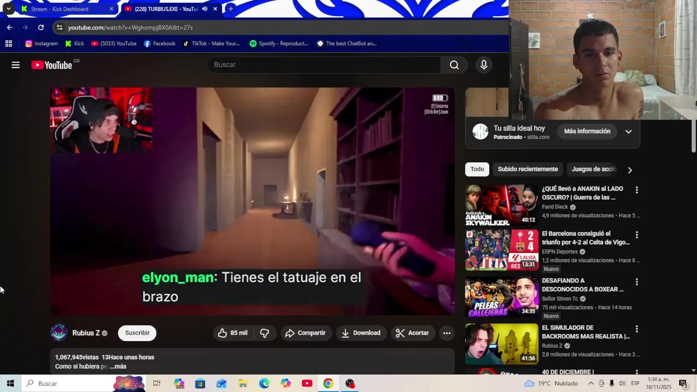Open the Rubius Z channel name link
The image size is (697, 392).
86,333
